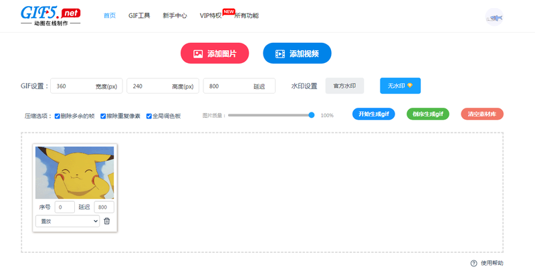This screenshot has width=535, height=273.
Task: Toggle 全局调色板 checkbox
Action: (148, 116)
